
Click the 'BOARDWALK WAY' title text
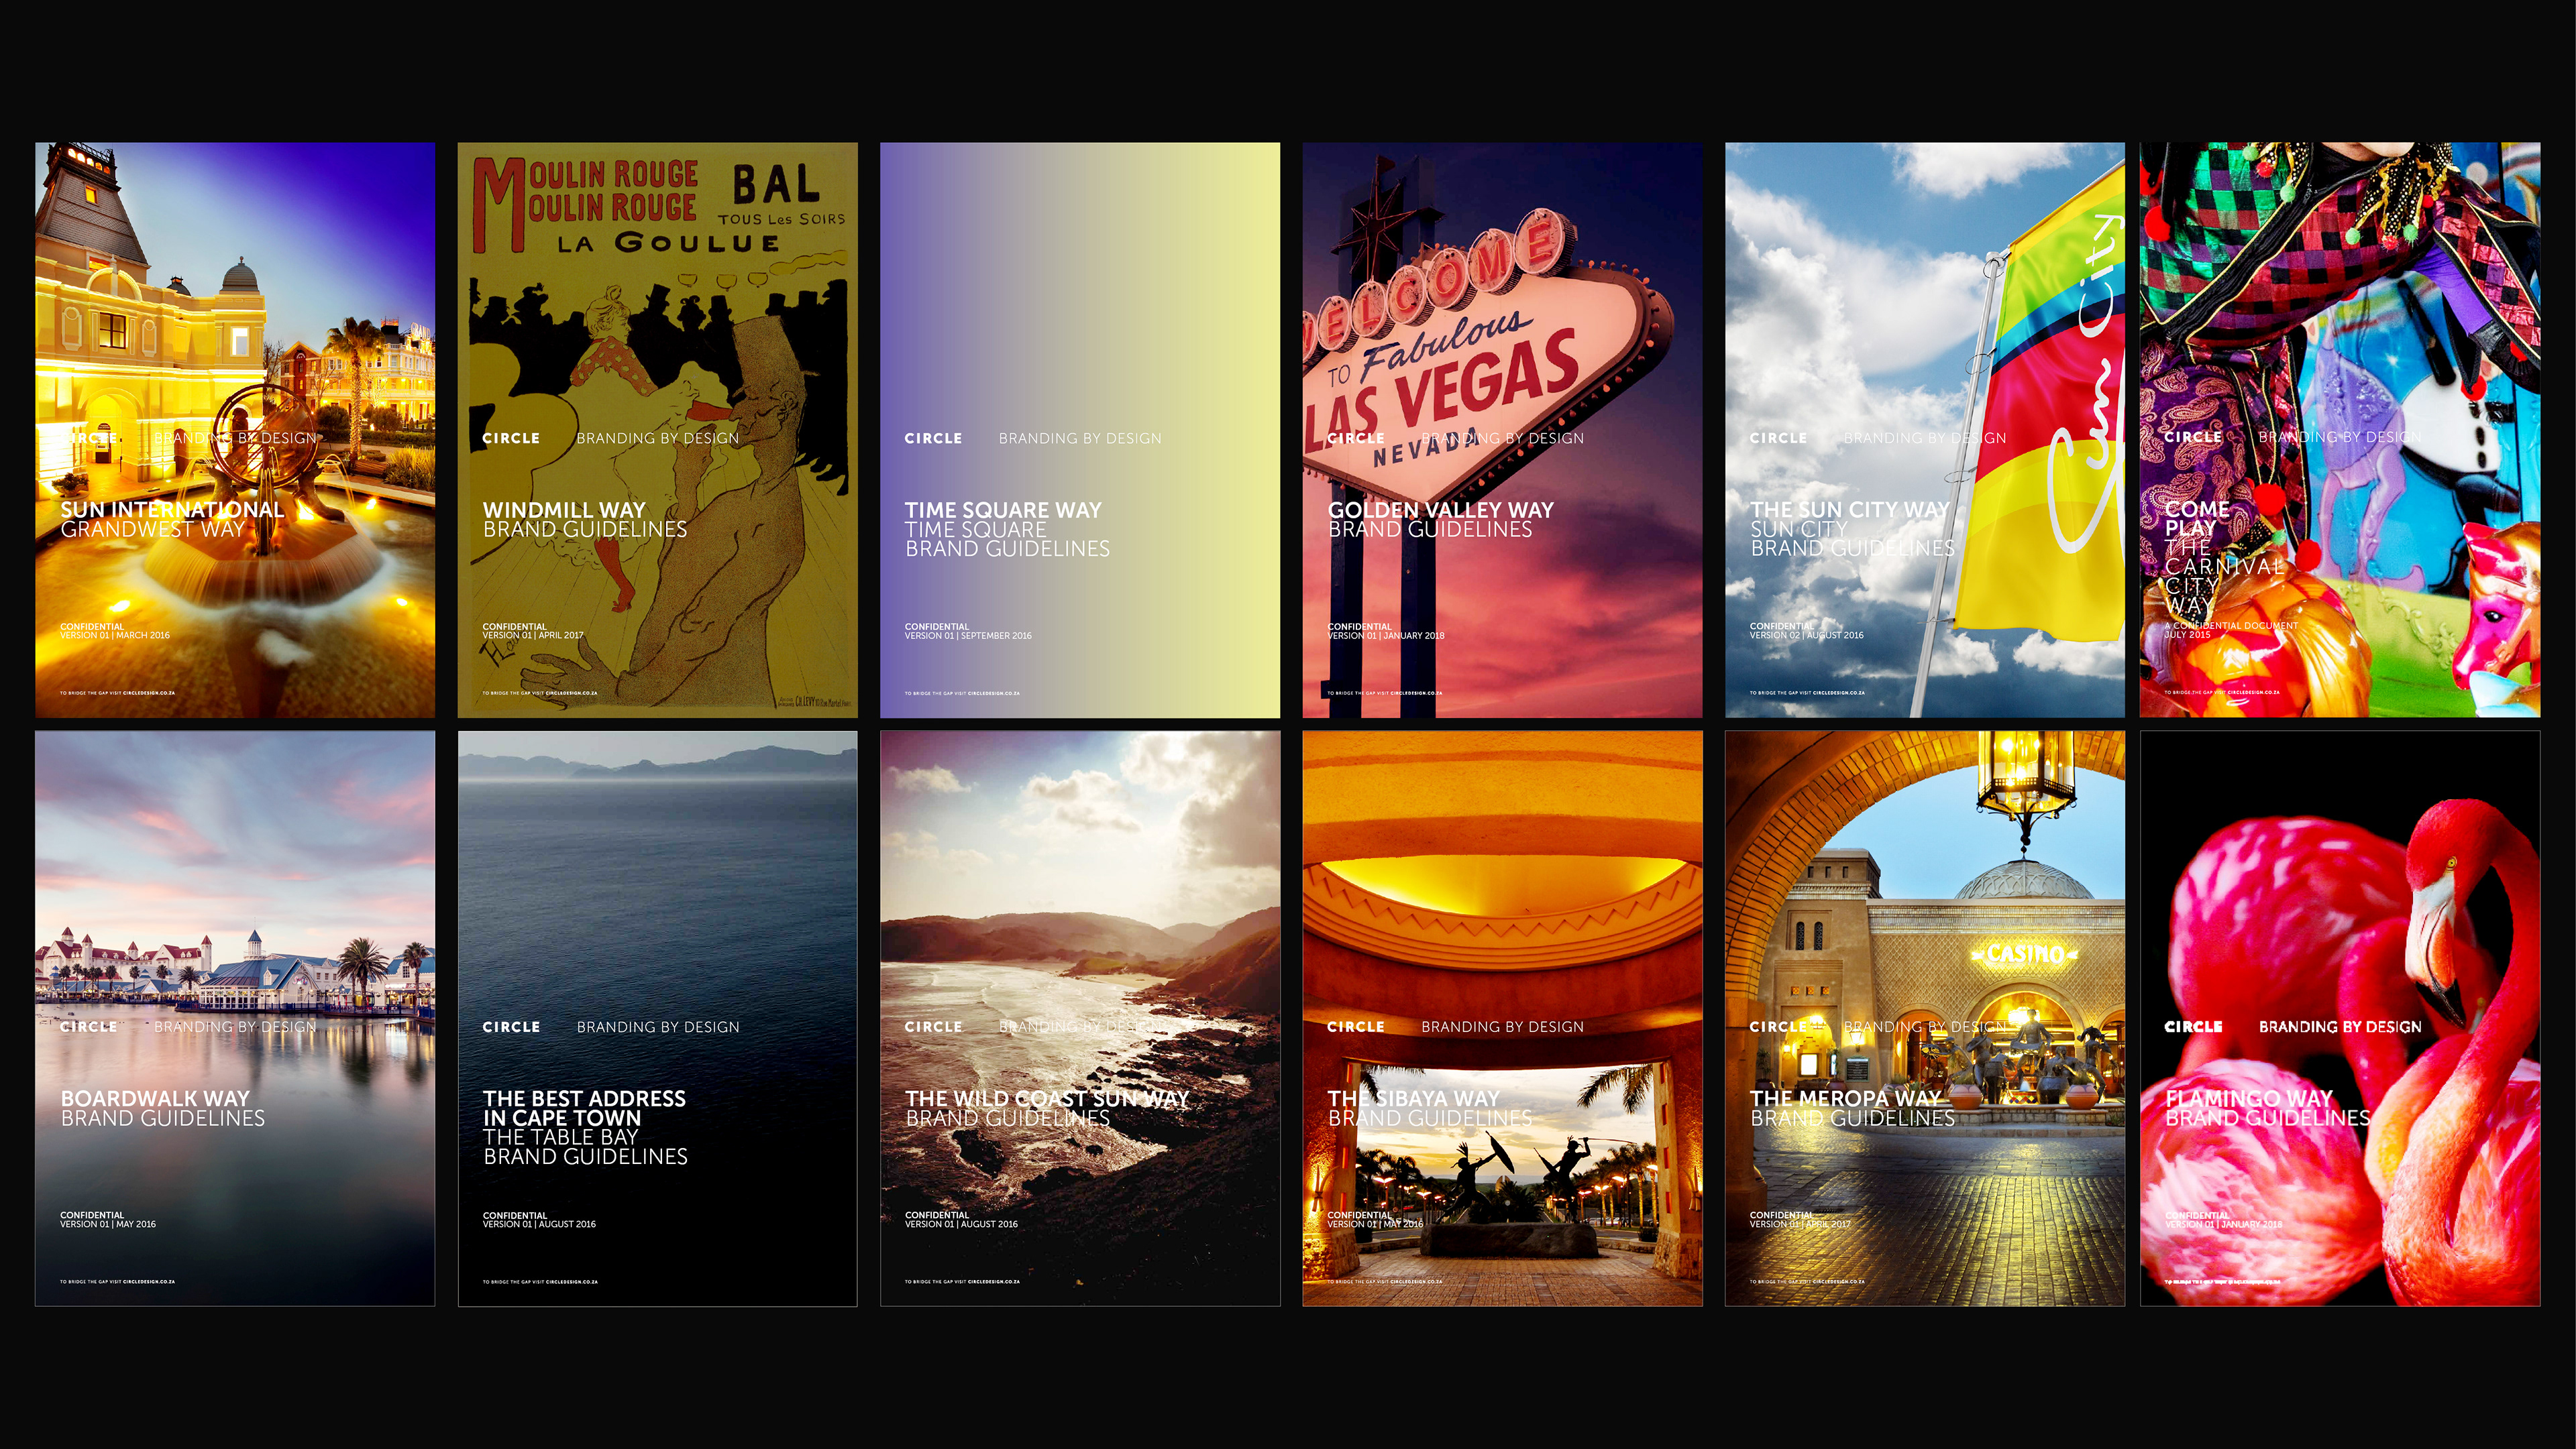[155, 1098]
